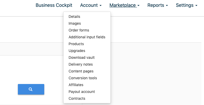Choose the Images menu entry

pyautogui.click(x=75, y=23)
